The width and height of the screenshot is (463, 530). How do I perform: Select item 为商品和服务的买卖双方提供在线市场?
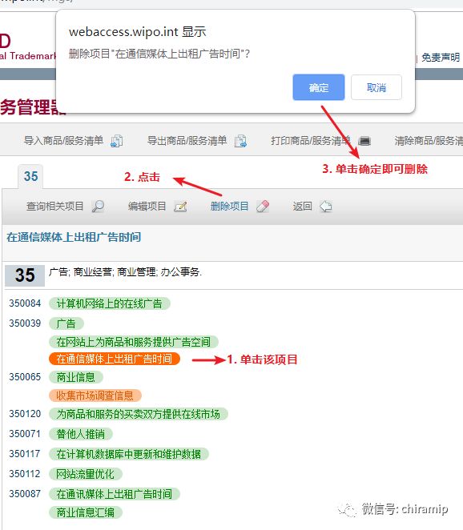coord(139,414)
